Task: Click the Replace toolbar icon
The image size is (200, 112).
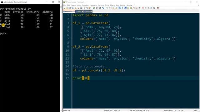Action: pyautogui.click(x=103, y=8)
